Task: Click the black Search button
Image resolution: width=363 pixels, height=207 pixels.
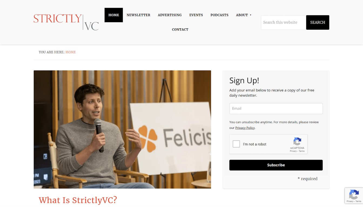Action: (318, 22)
